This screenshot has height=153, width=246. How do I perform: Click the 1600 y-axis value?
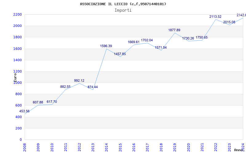tap(18, 49)
